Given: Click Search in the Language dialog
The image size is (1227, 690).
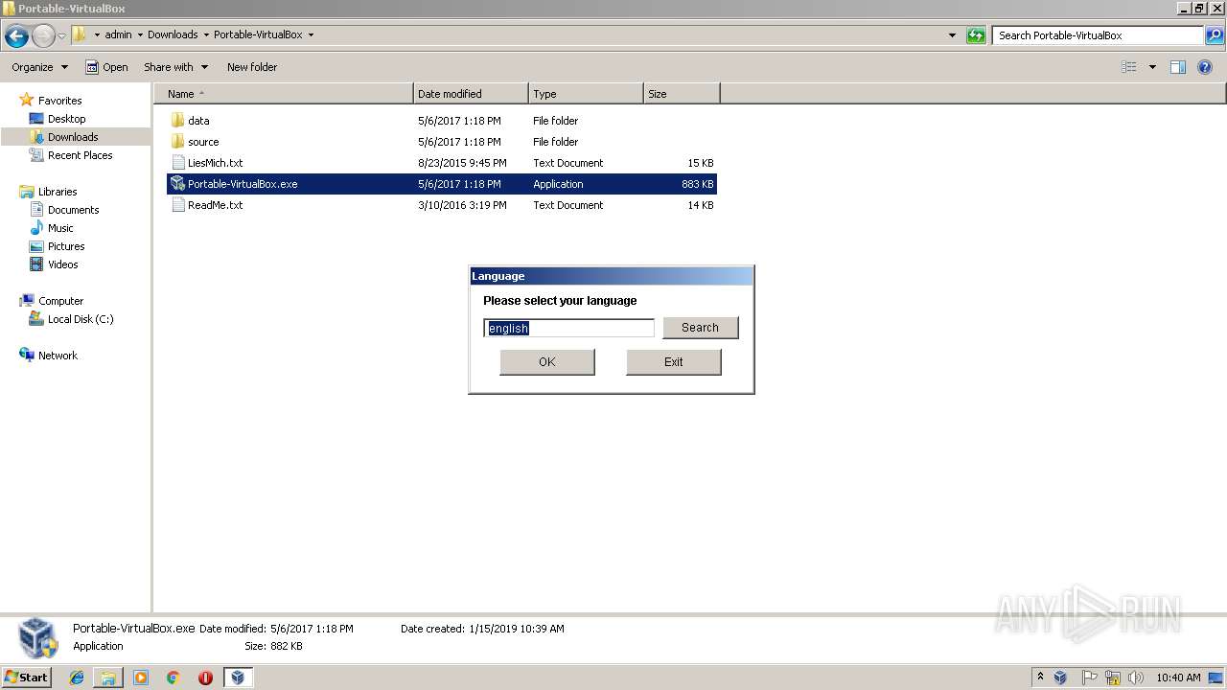Looking at the screenshot, I should (700, 328).
